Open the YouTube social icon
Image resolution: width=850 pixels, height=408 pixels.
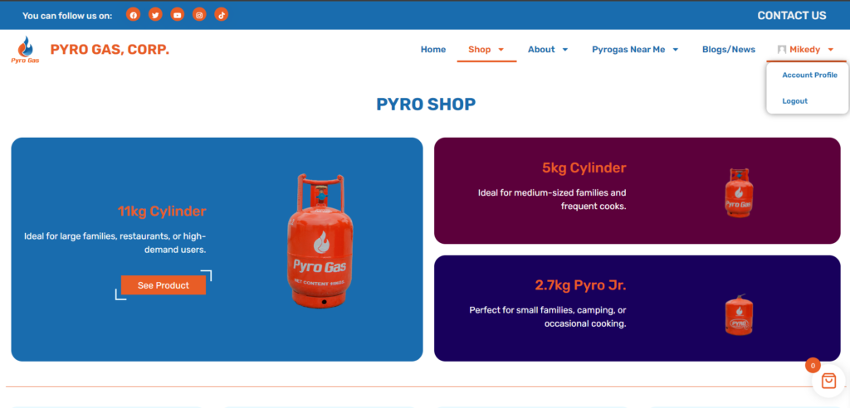tap(178, 15)
